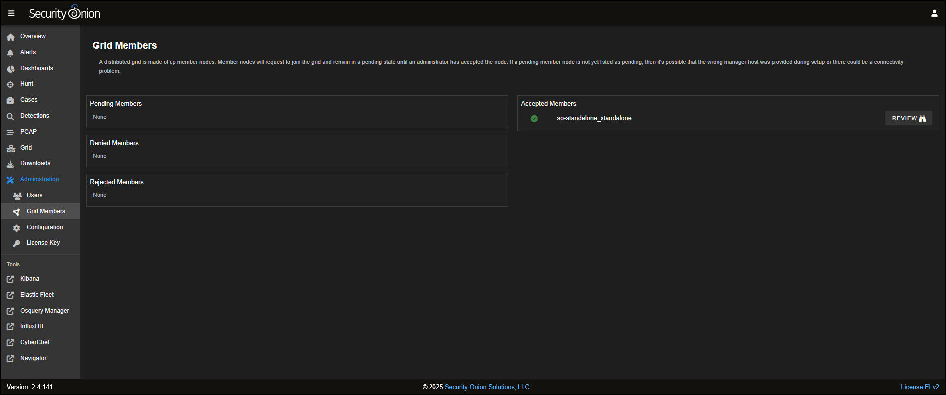Open the Dashboards page
The image size is (946, 395).
click(x=36, y=68)
